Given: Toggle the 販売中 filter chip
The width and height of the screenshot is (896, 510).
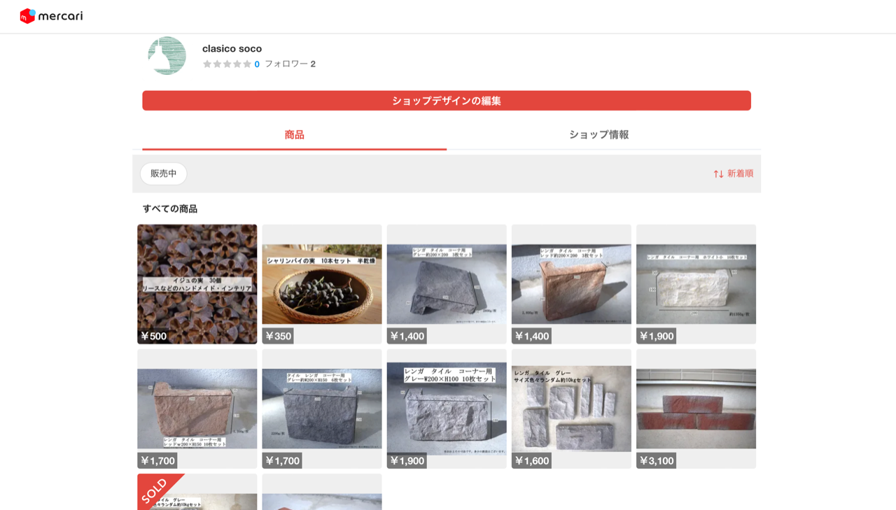Looking at the screenshot, I should 164,173.
